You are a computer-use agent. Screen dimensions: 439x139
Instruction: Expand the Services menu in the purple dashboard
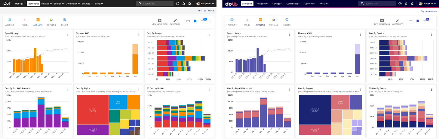point(310,4)
